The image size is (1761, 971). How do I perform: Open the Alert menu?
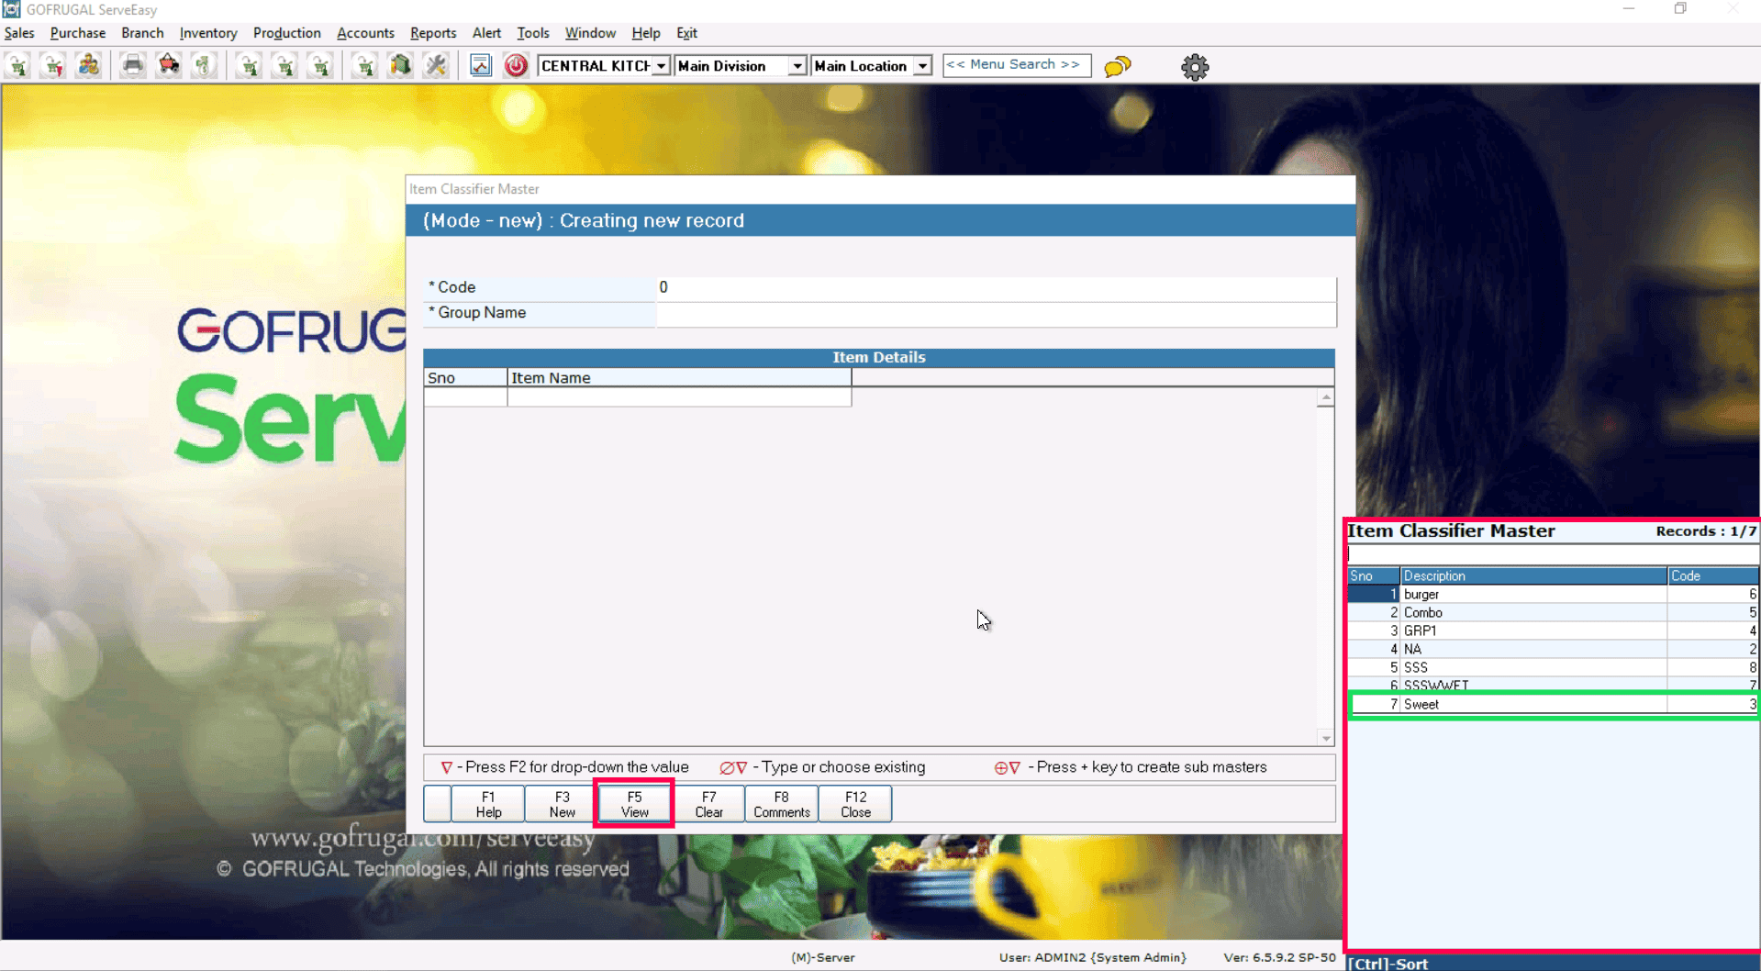pyautogui.click(x=486, y=33)
